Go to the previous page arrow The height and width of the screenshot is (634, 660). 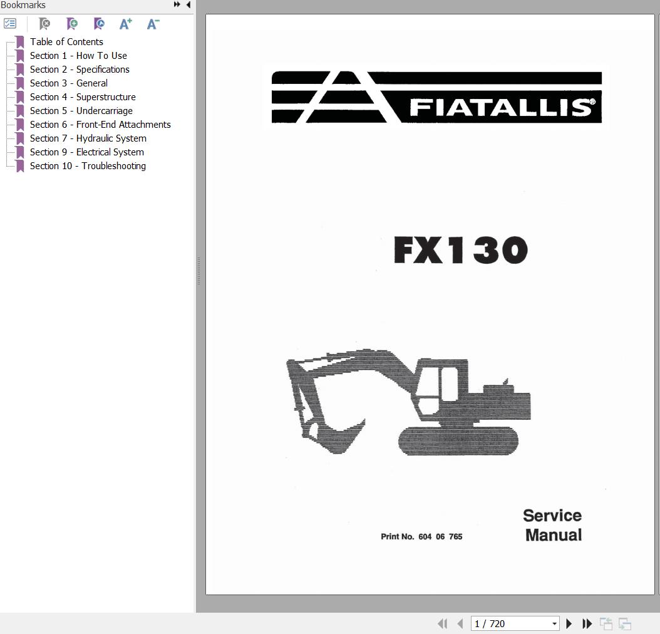click(458, 624)
